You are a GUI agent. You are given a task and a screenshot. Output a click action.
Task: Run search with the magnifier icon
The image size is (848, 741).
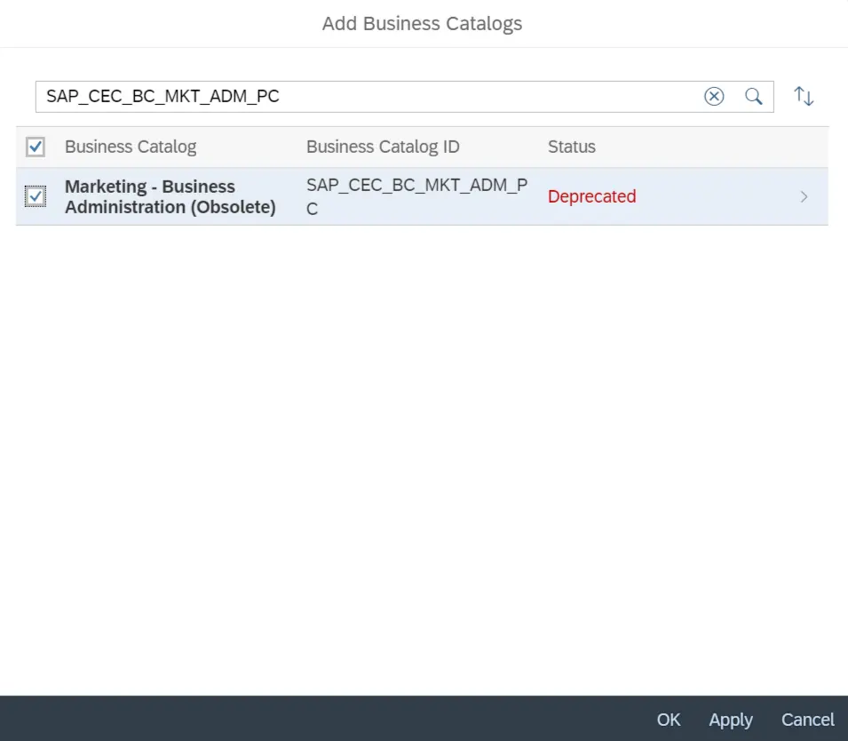coord(753,96)
